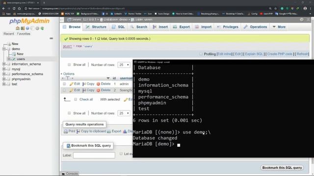Click the red Delete icon in row 1
The width and height of the screenshot is (314, 176).
[x=98, y=84]
